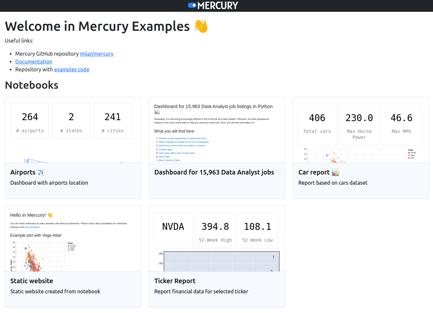This screenshot has height=313, width=433.
Task: Open the examples code repository link
Action: point(72,69)
